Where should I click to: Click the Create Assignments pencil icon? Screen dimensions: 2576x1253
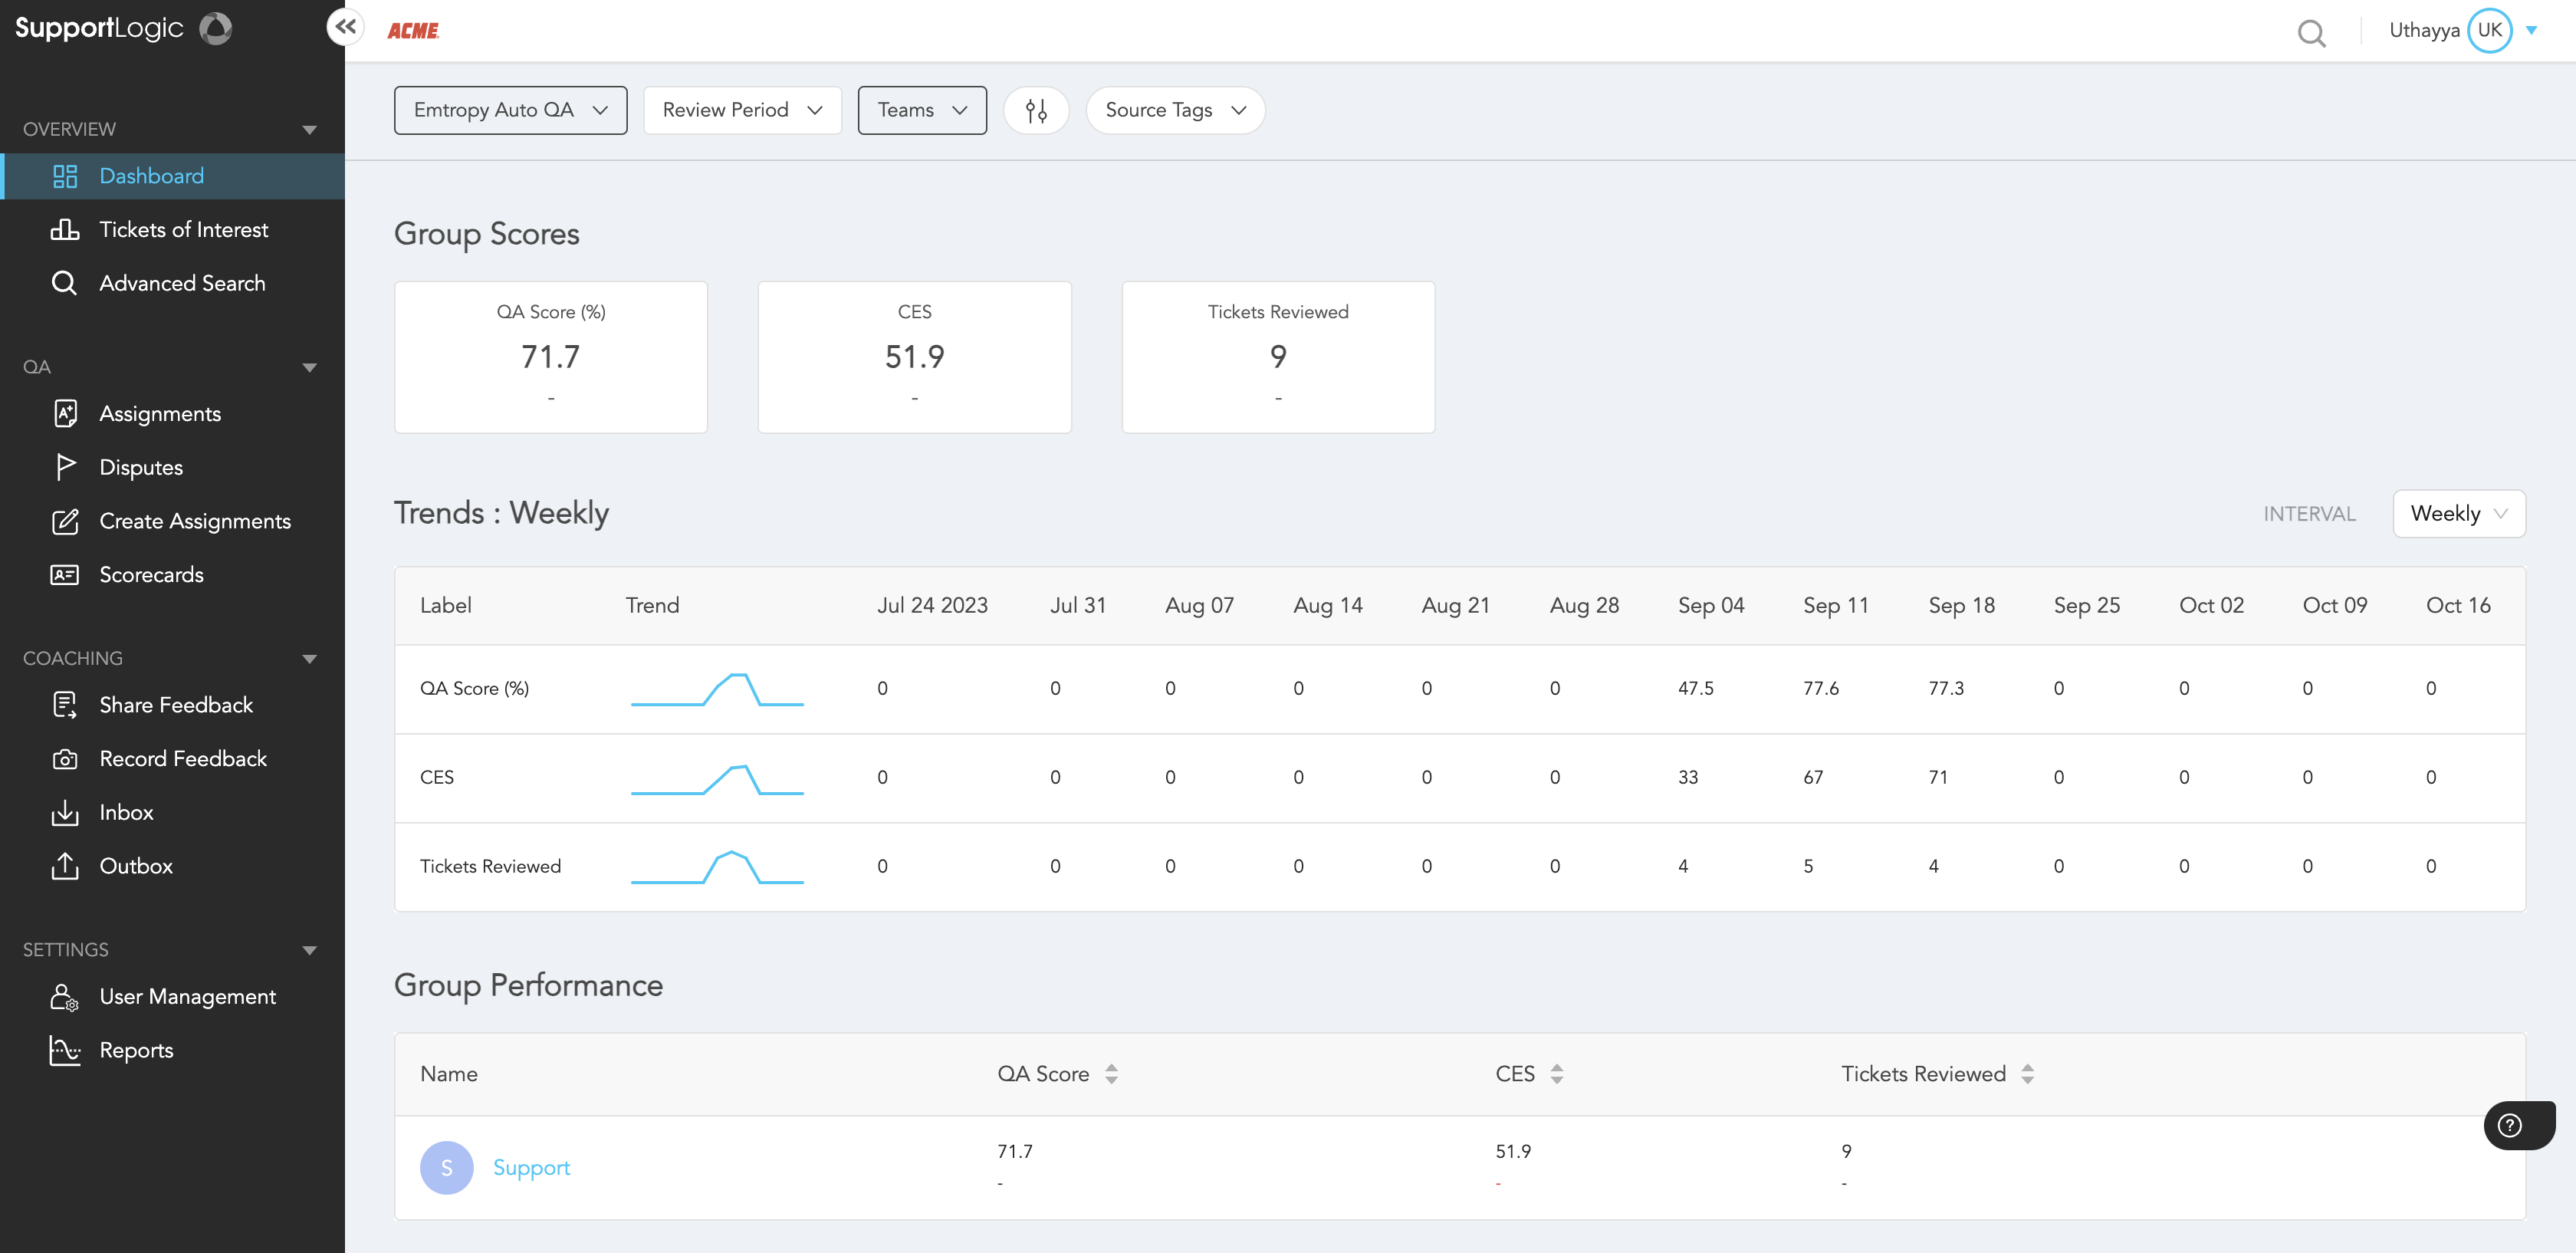pyautogui.click(x=65, y=521)
